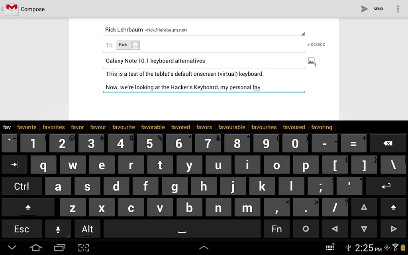This screenshot has height=255, width=408.
Task: Tap the up arrow key
Action: point(364,207)
